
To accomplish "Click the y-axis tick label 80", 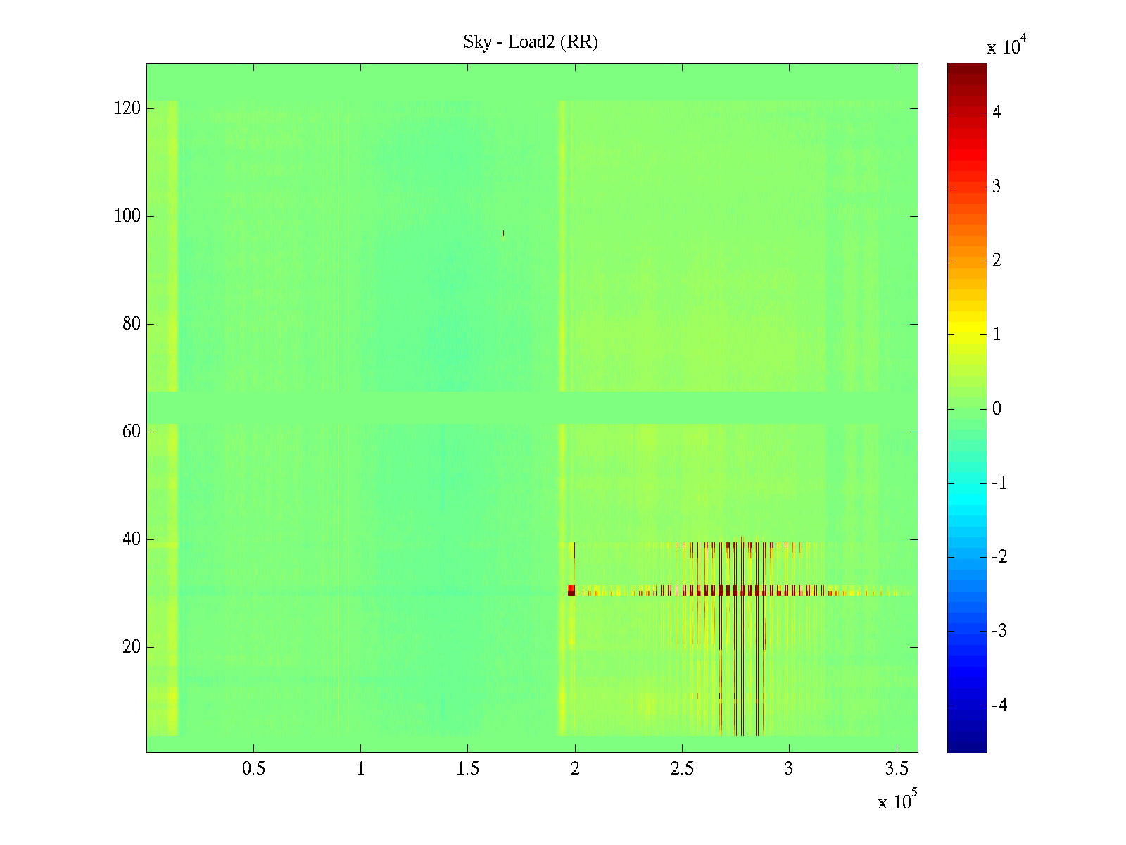I will tap(132, 324).
